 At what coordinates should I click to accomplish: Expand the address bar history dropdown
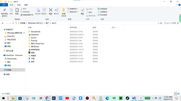click(x=158, y=23)
